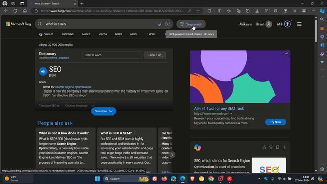This screenshot has width=327, height=184.
Task: Go to browser home page icon
Action: click(25, 11)
